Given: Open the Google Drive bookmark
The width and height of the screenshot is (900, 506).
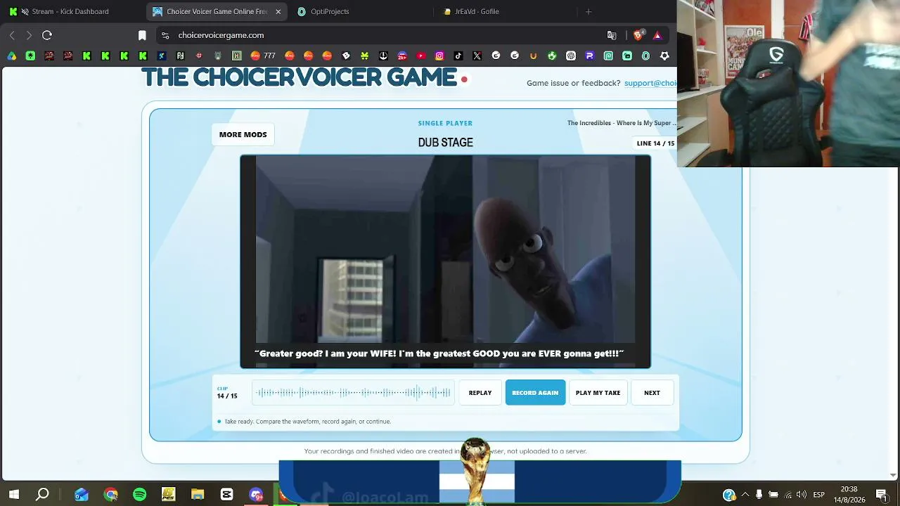Looking at the screenshot, I should point(12,56).
